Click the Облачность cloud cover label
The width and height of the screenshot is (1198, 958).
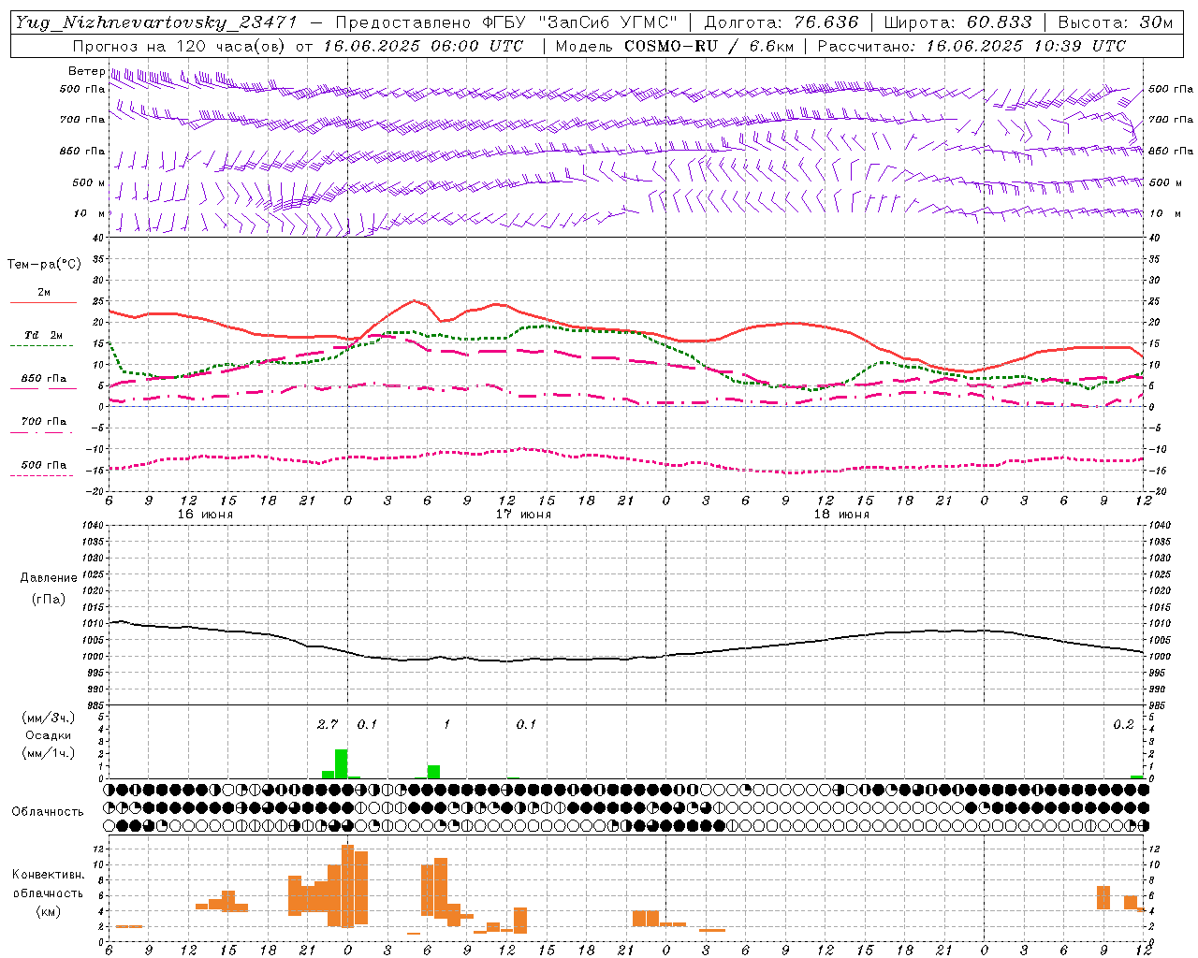pos(47,811)
